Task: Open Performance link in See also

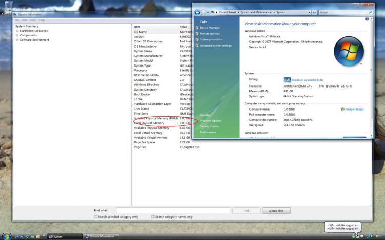Action: (207, 132)
